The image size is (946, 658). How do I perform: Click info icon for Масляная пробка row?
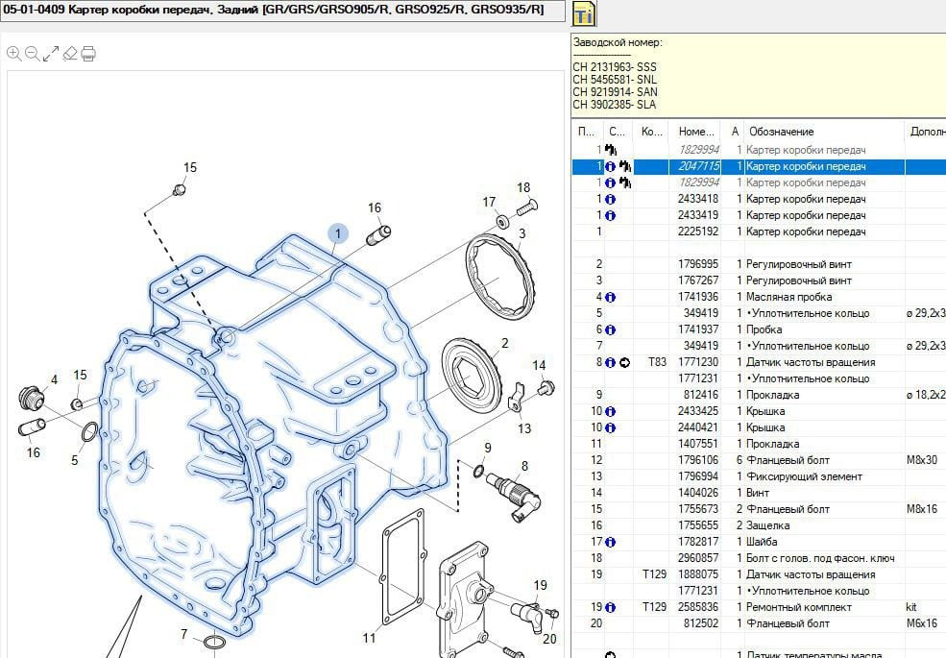[x=611, y=297]
